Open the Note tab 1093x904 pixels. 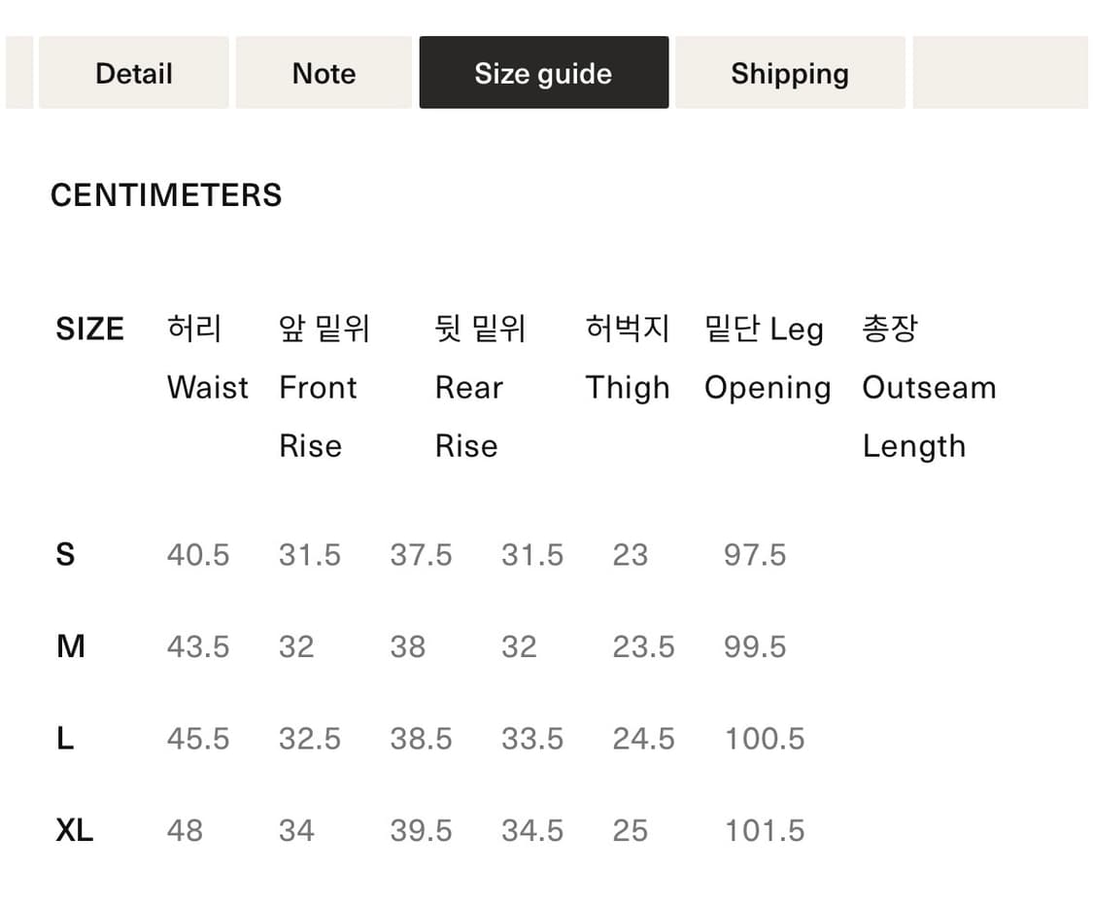click(x=323, y=72)
